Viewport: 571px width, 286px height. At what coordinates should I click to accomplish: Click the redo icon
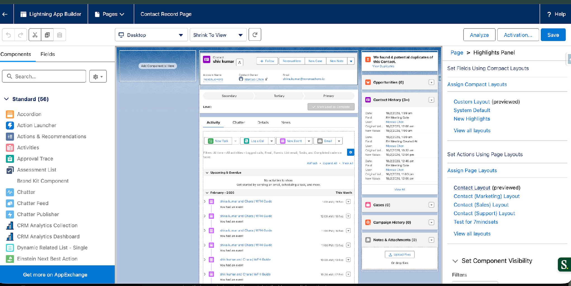tap(21, 35)
